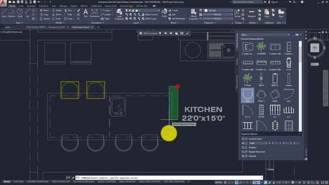
Task: Activate the Trim command
Action: (68, 10)
